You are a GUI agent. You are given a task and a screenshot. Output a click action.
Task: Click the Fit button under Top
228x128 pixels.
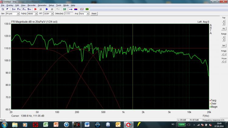point(223,28)
